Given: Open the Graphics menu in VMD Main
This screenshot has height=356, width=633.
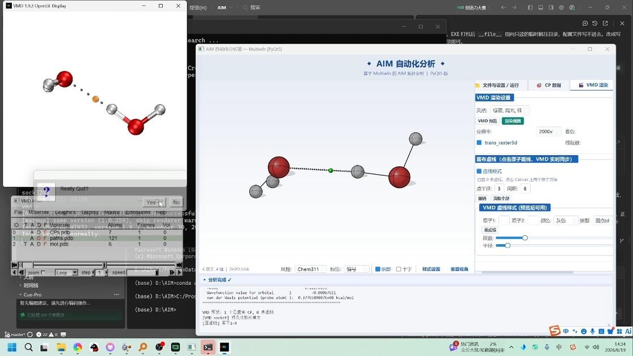Looking at the screenshot, I should [65, 212].
